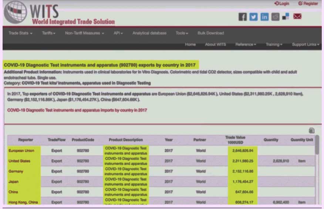The height and width of the screenshot is (209, 324).
Task: Download table using the Excel export icon
Action: point(311,130)
